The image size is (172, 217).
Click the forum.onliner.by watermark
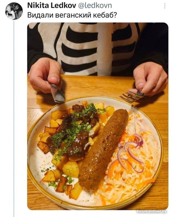tap(152, 211)
